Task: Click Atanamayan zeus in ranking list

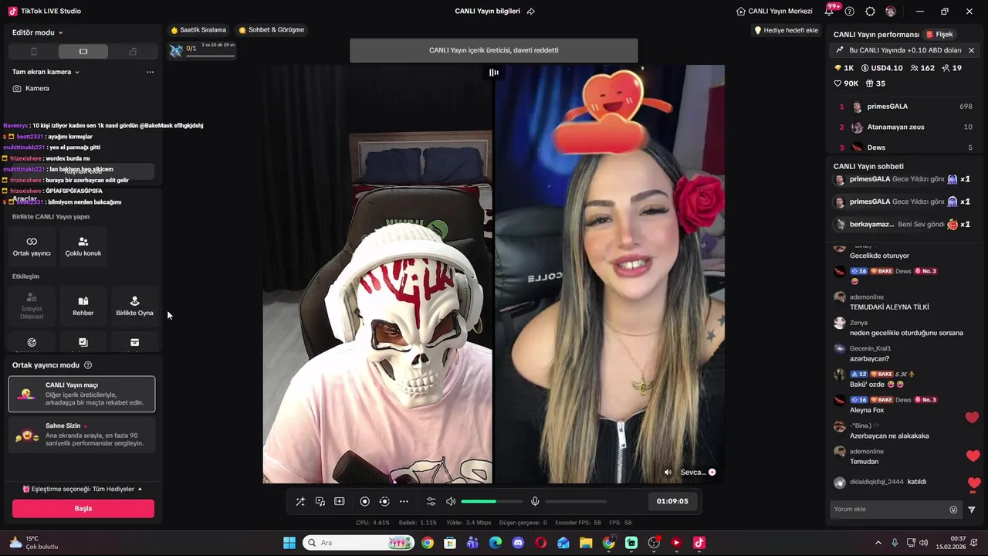Action: coord(905,127)
